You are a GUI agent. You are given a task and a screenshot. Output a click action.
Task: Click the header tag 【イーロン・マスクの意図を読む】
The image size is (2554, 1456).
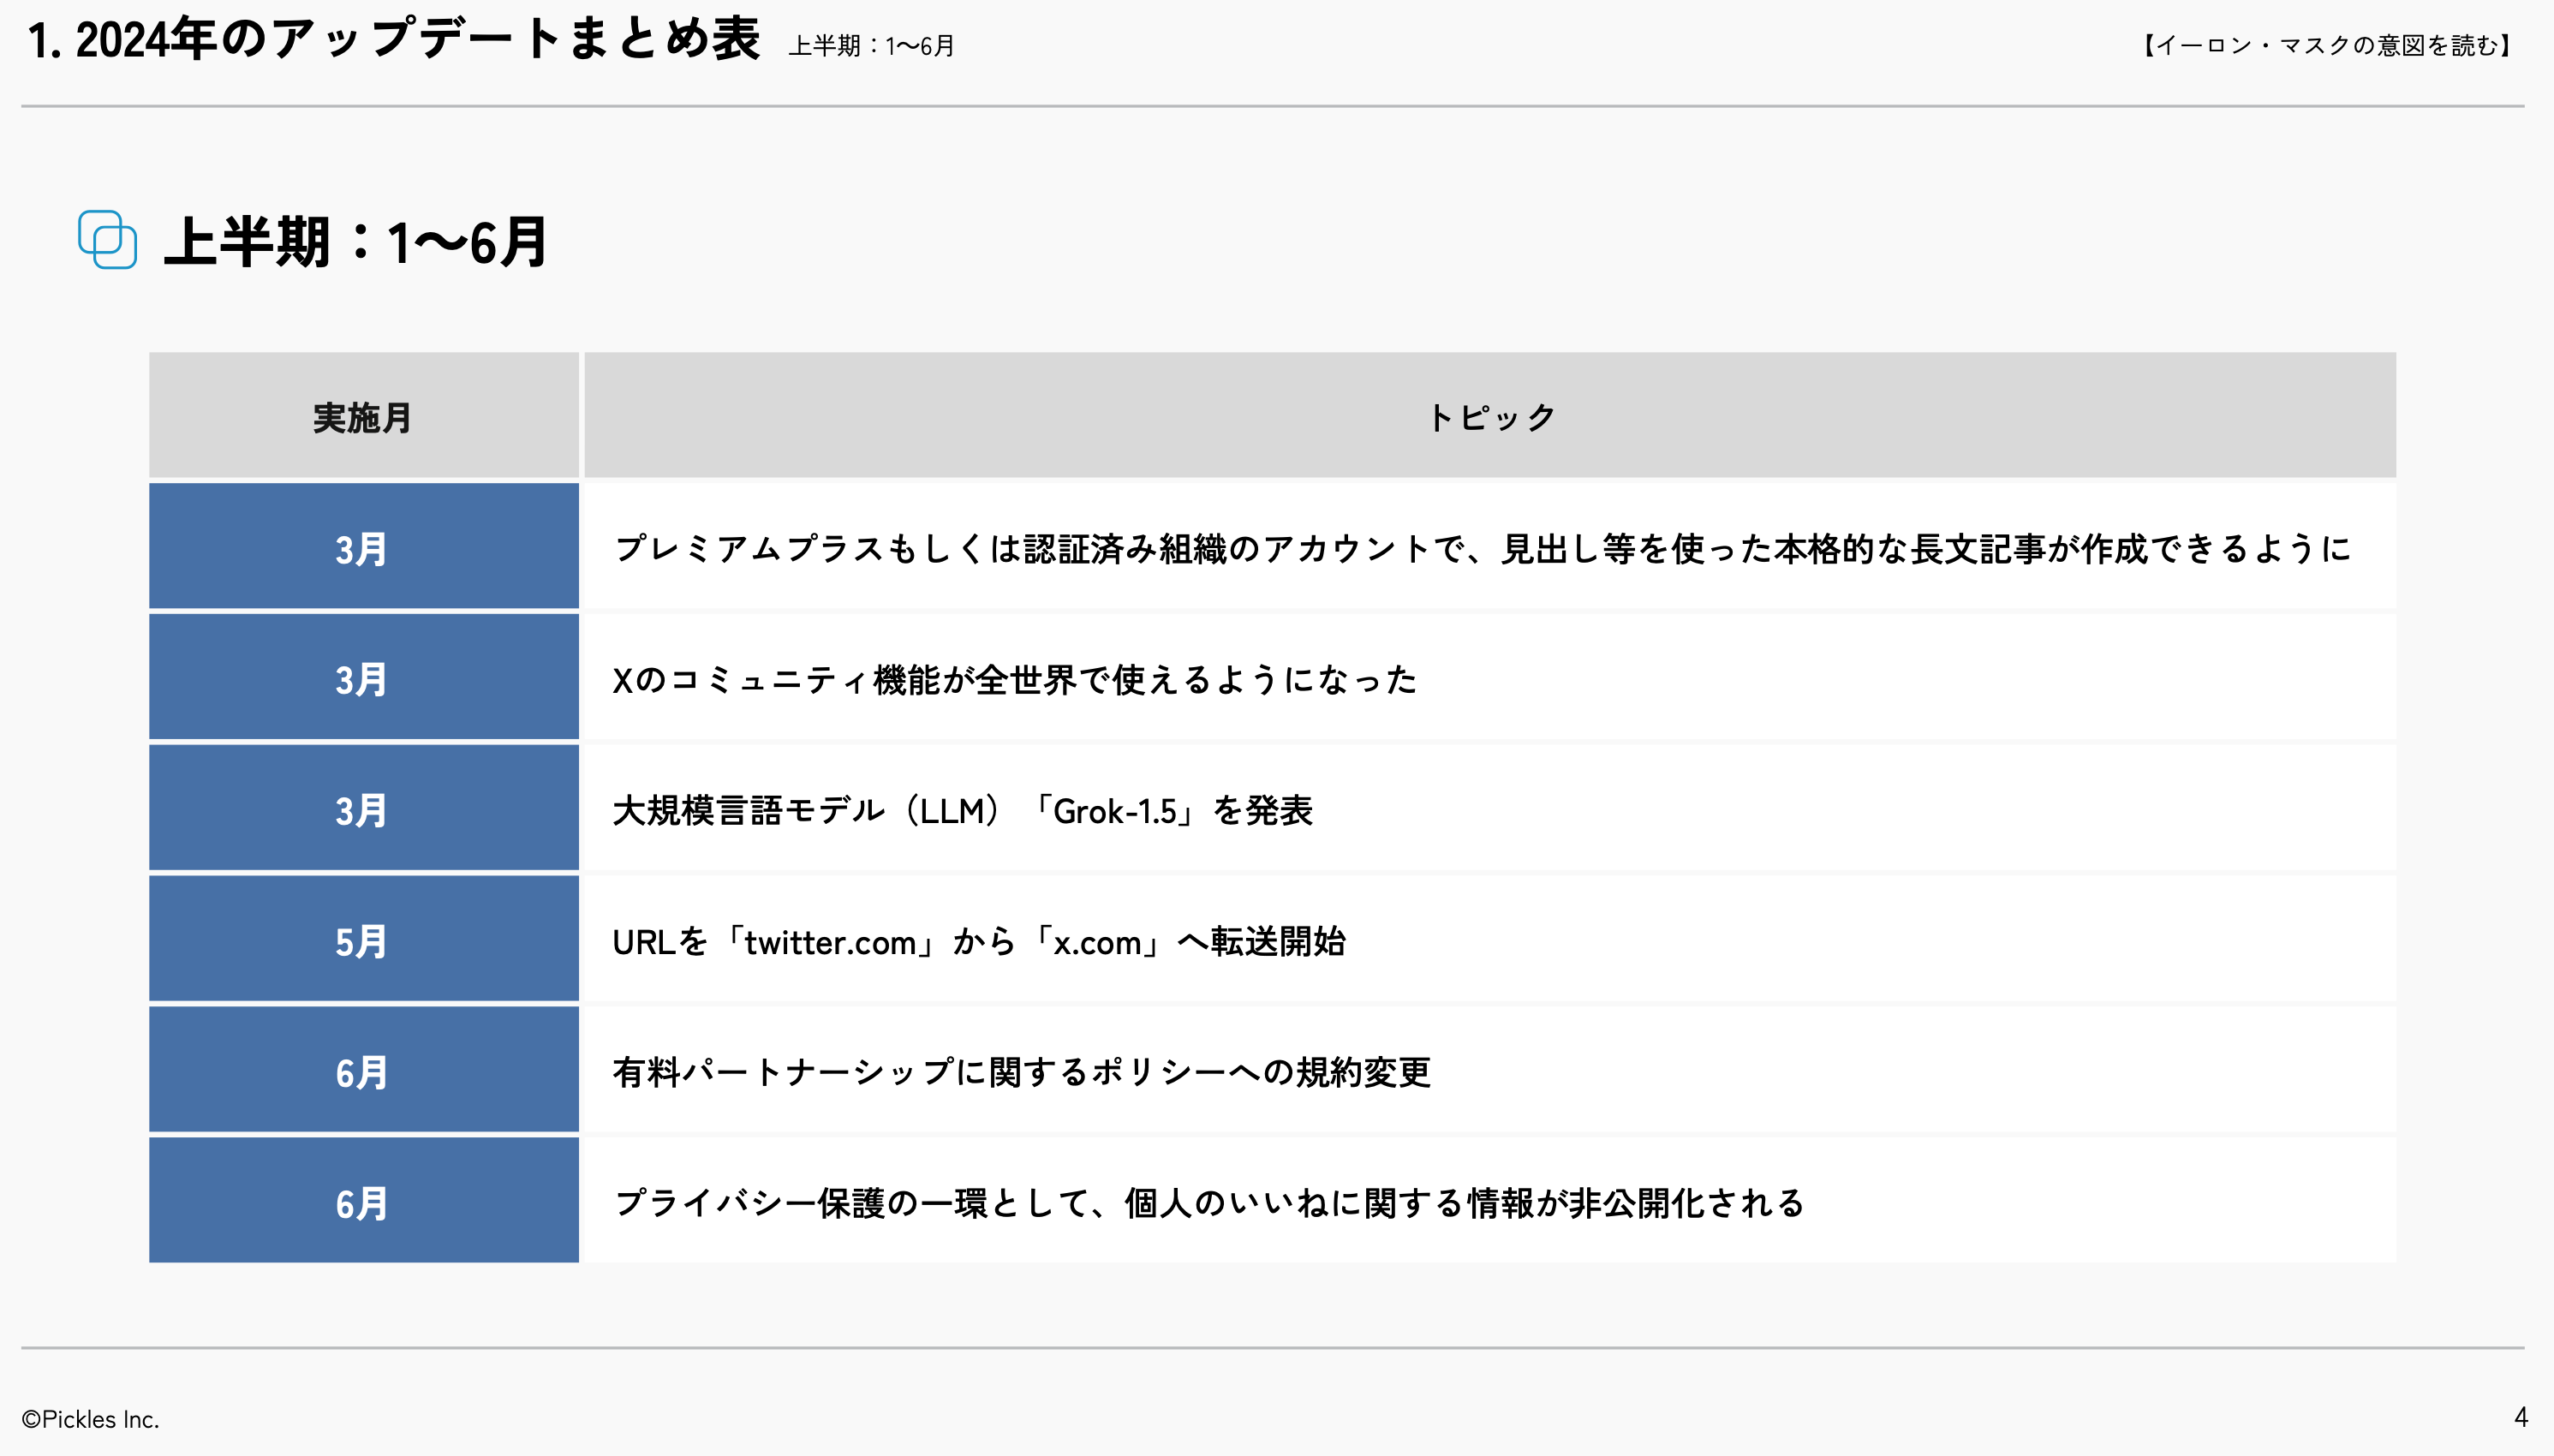2328,45
